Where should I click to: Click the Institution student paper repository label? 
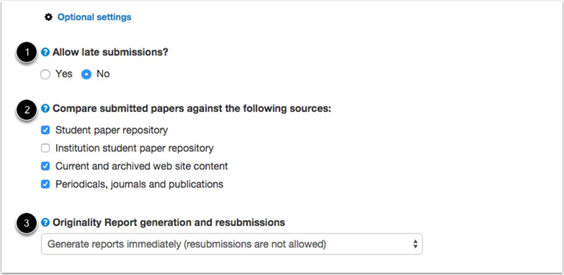click(x=135, y=148)
